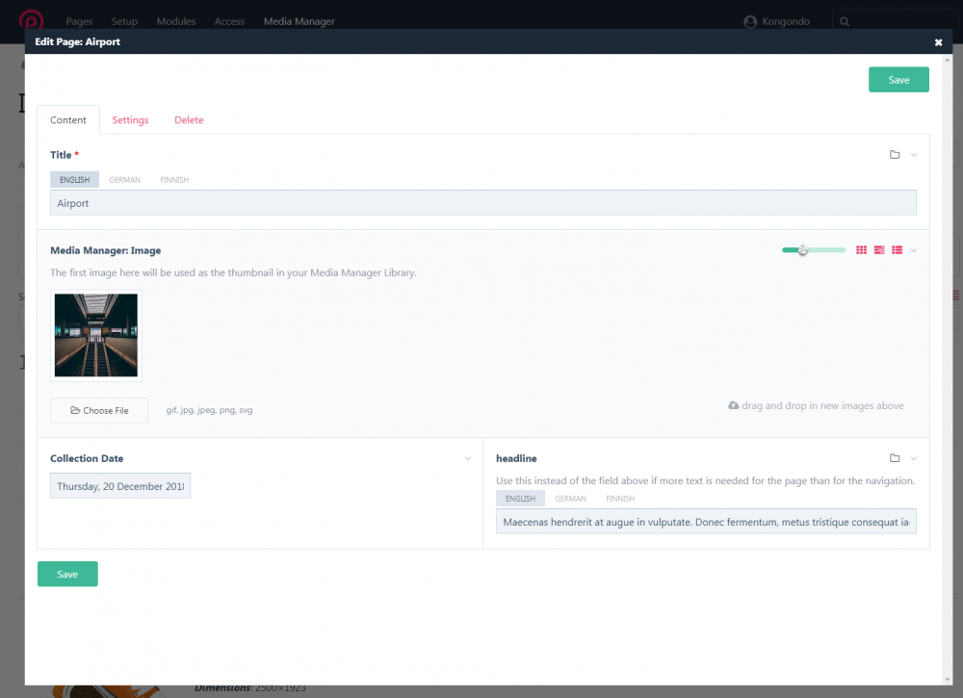Open the Delete tab
Viewport: 963px width, 698px height.
point(189,120)
